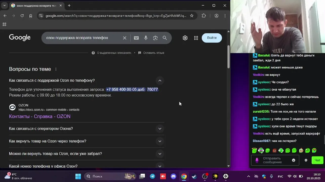Click 'О выделенных описаниях' link
Image resolution: width=325 pixels, height=182 pixels.
point(114,53)
